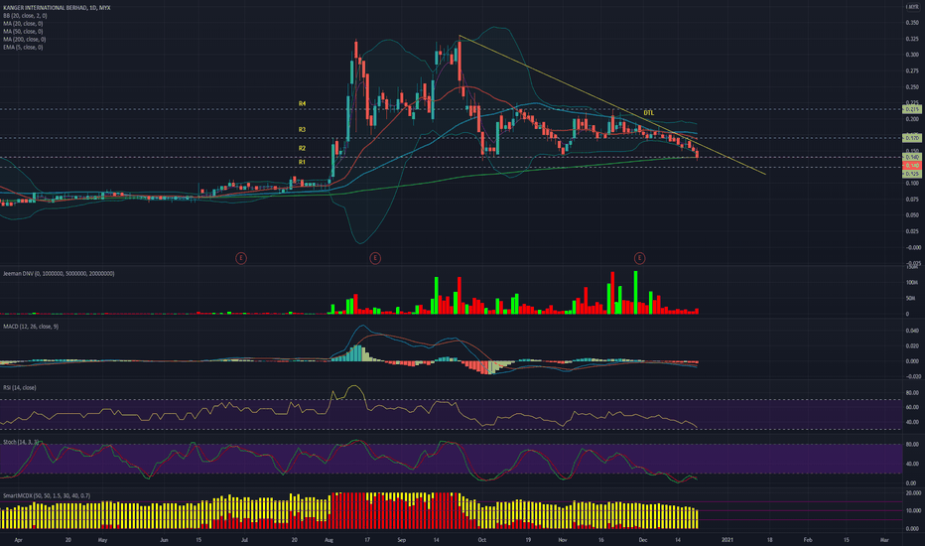This screenshot has height=546, width=925.
Task: Click the R3 resistance label
Action: [x=302, y=129]
